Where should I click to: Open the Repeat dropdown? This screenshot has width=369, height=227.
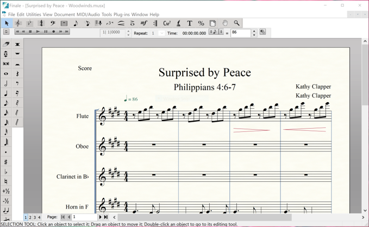click(161, 33)
